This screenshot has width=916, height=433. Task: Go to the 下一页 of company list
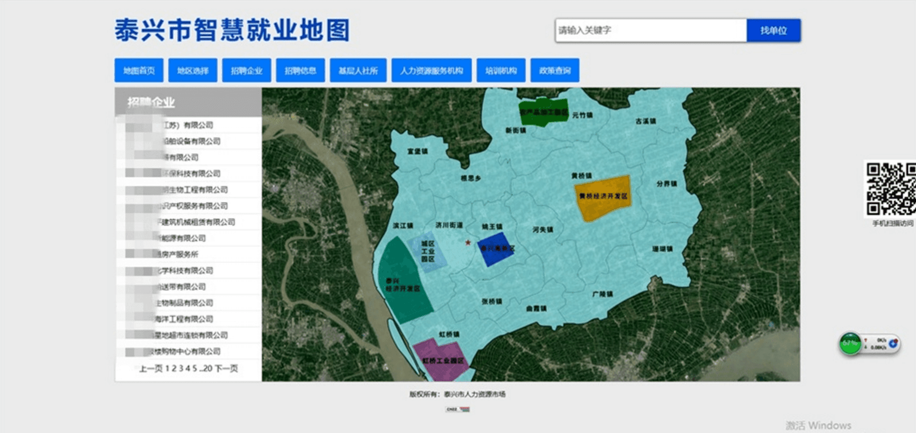coord(226,368)
